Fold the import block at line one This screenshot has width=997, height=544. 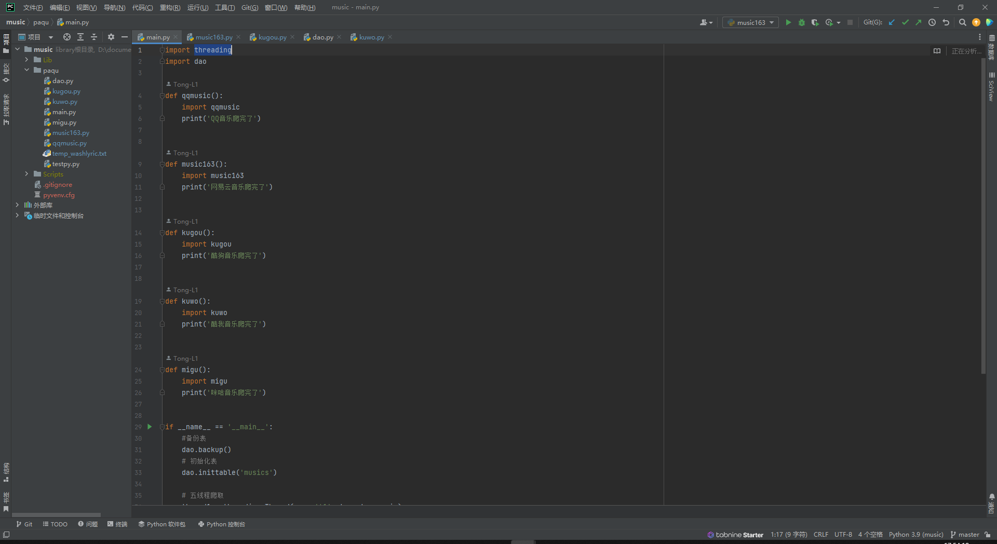(x=162, y=50)
